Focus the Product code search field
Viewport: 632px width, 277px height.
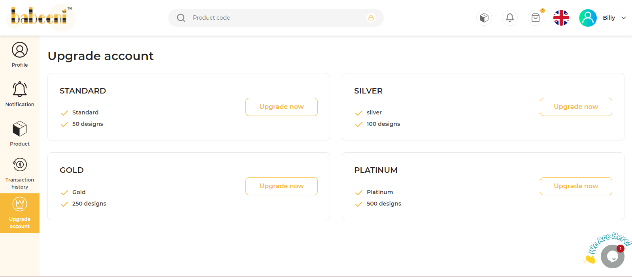coord(276,18)
